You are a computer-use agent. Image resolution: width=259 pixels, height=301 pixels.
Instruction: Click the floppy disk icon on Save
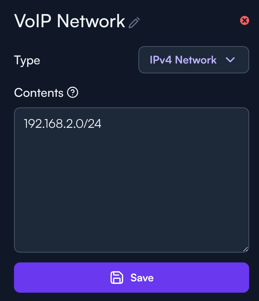point(117,278)
